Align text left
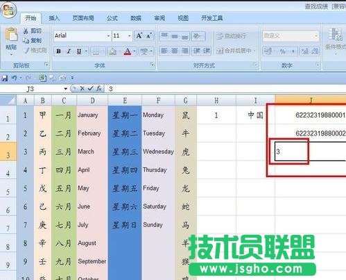Image resolution: width=346 pixels, height=280 pixels. pos(164,51)
